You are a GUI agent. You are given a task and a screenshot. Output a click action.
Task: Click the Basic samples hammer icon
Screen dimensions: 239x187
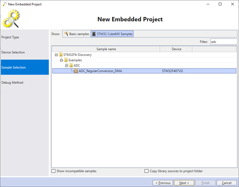[x=66, y=34]
